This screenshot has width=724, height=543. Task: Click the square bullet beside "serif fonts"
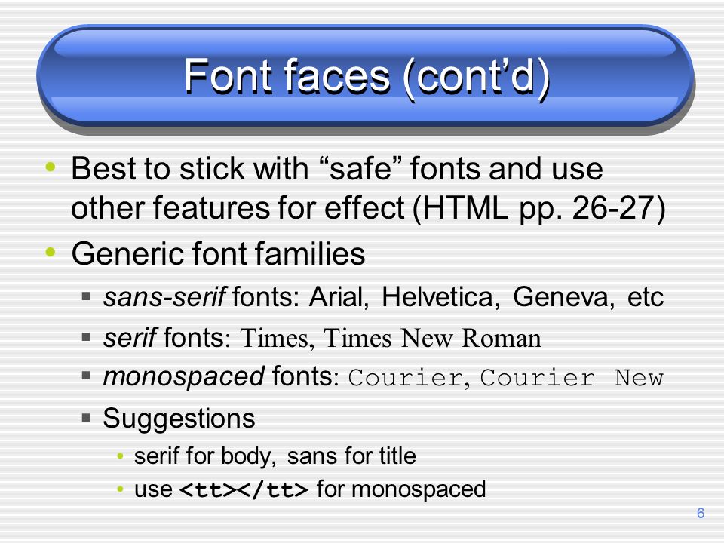(x=86, y=336)
